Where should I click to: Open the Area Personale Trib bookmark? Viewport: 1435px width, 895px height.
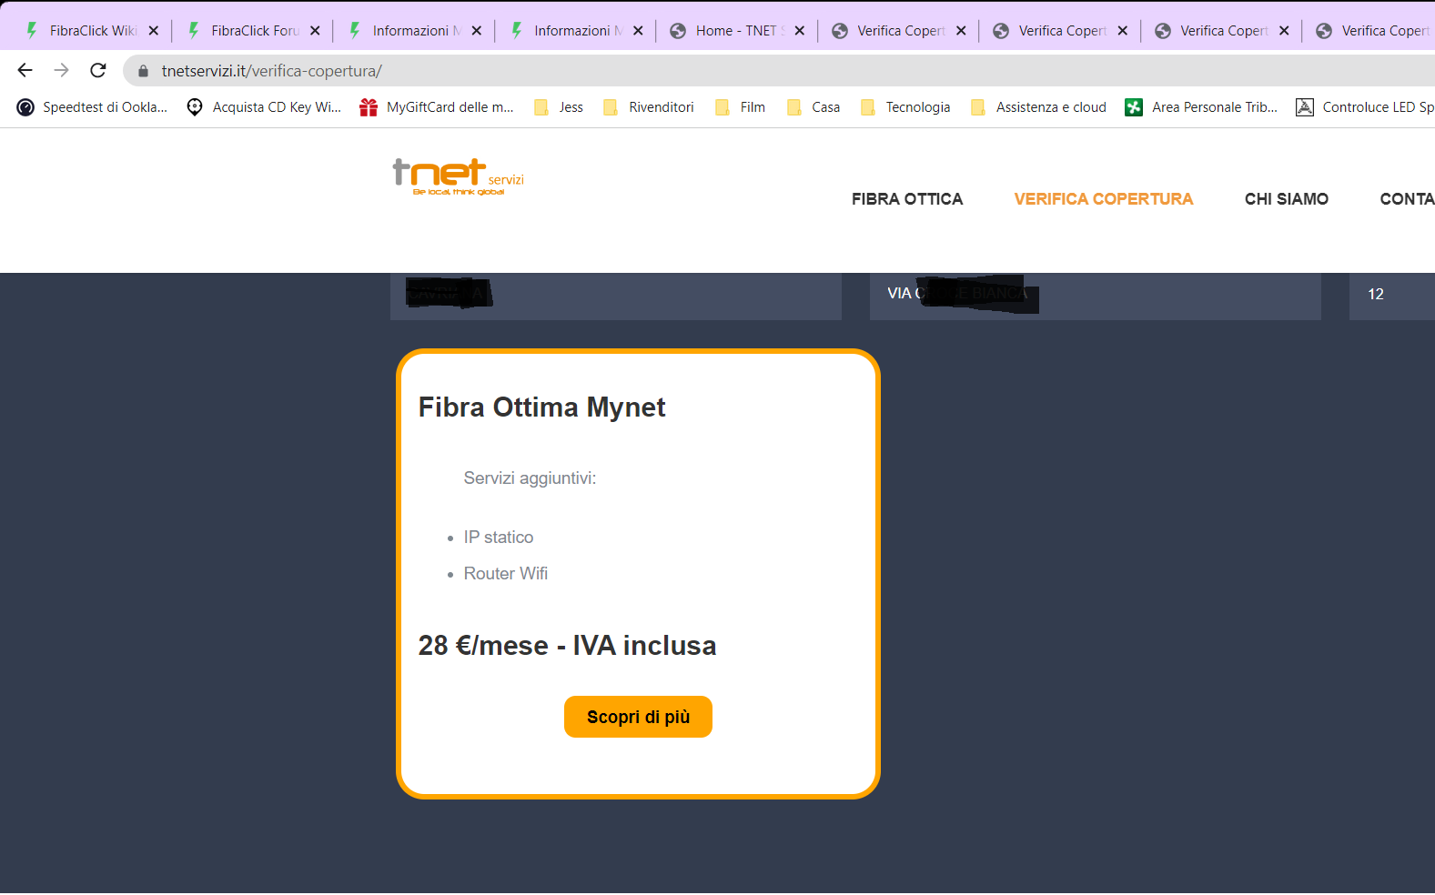tap(1202, 107)
